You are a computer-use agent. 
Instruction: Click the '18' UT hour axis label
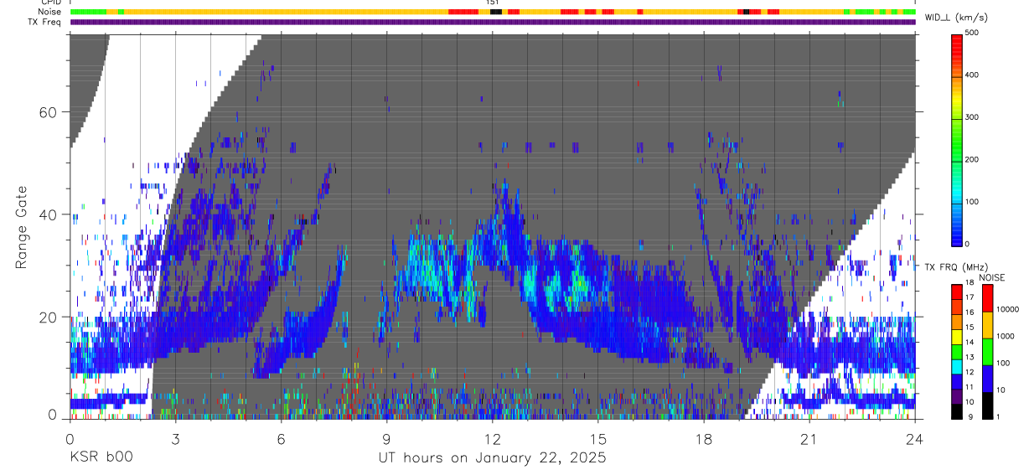[x=704, y=438]
